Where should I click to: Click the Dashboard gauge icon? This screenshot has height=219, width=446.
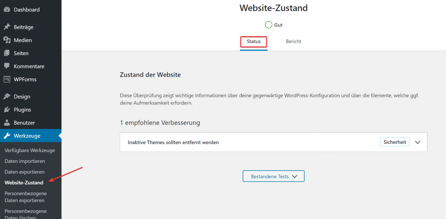[x=7, y=10]
